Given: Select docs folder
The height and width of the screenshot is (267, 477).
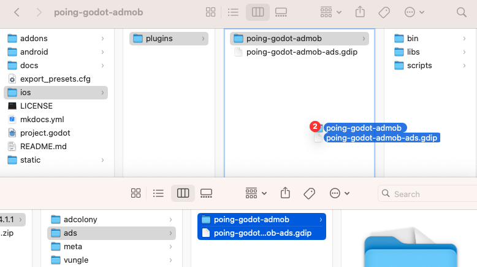Looking at the screenshot, I should (x=56, y=66).
